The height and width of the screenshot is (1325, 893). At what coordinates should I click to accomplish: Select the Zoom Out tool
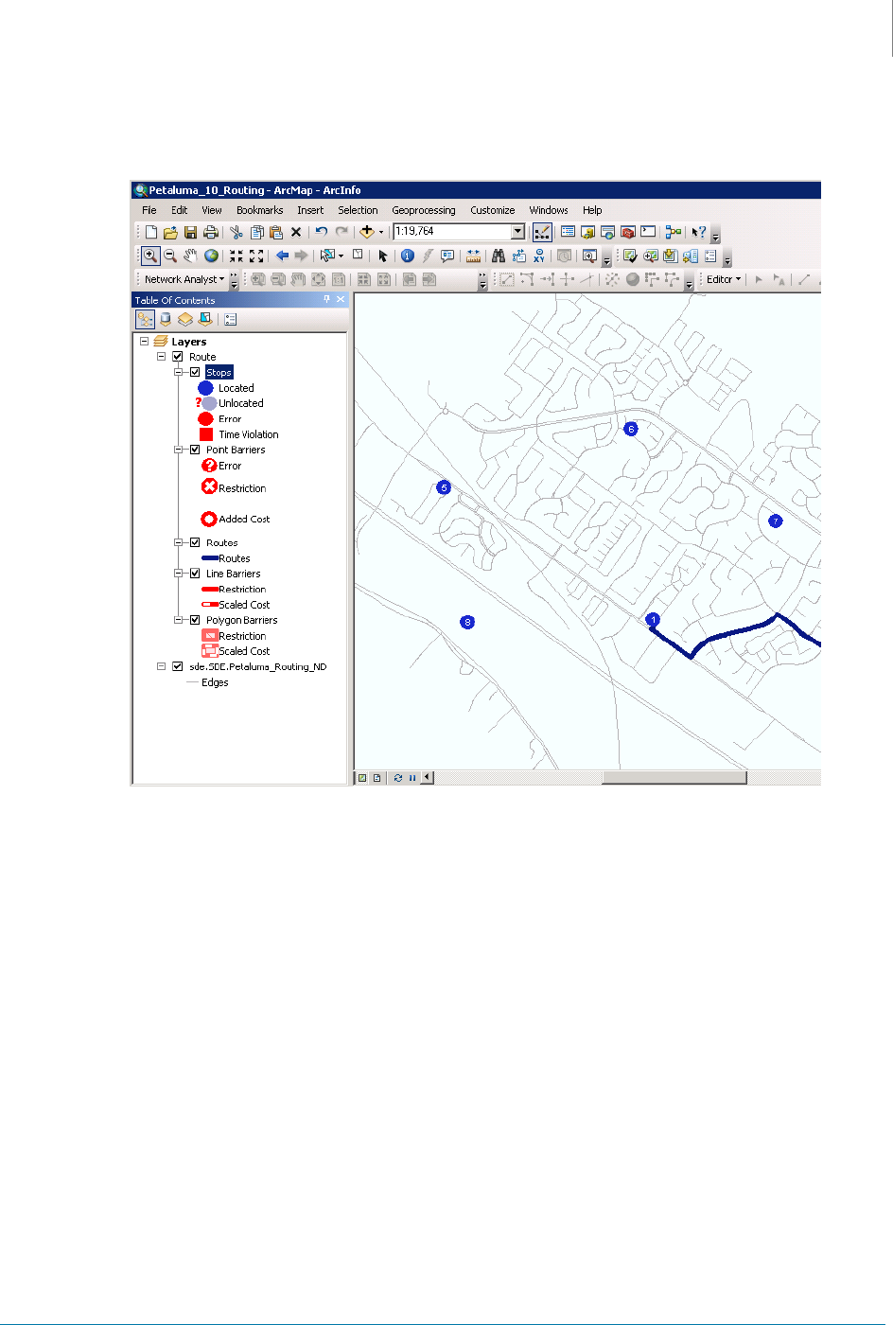pyautogui.click(x=170, y=256)
